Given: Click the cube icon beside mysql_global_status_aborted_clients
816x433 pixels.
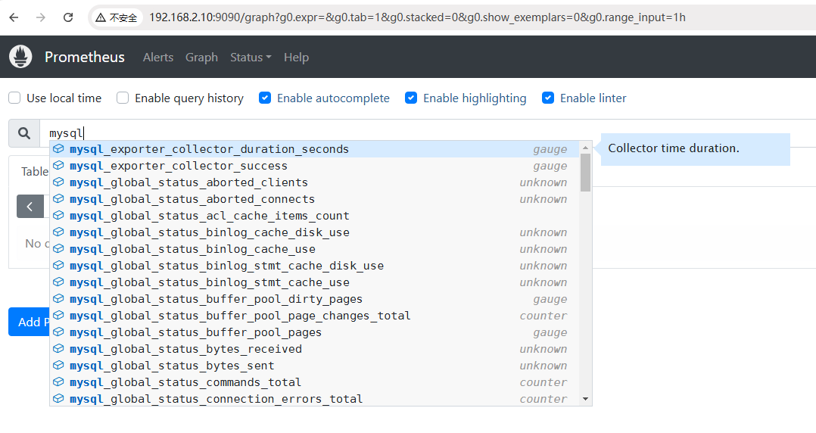Looking at the screenshot, I should 58,182.
